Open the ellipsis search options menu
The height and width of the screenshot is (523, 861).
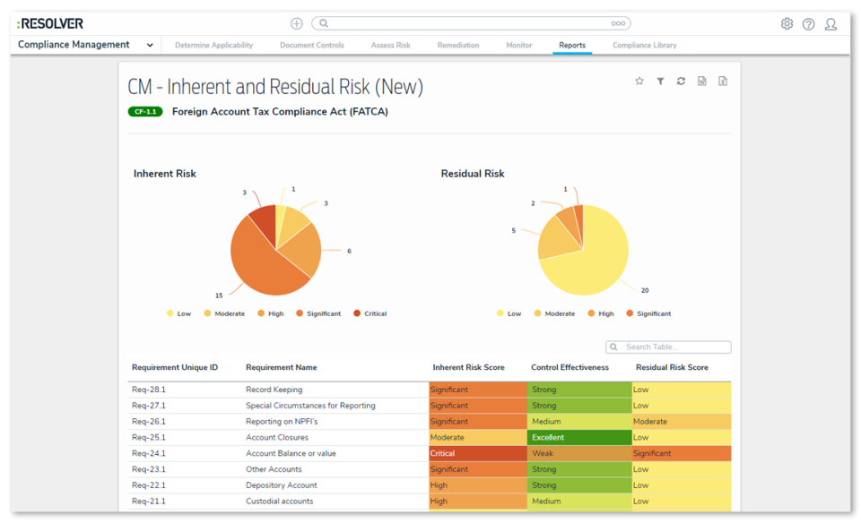coord(617,22)
